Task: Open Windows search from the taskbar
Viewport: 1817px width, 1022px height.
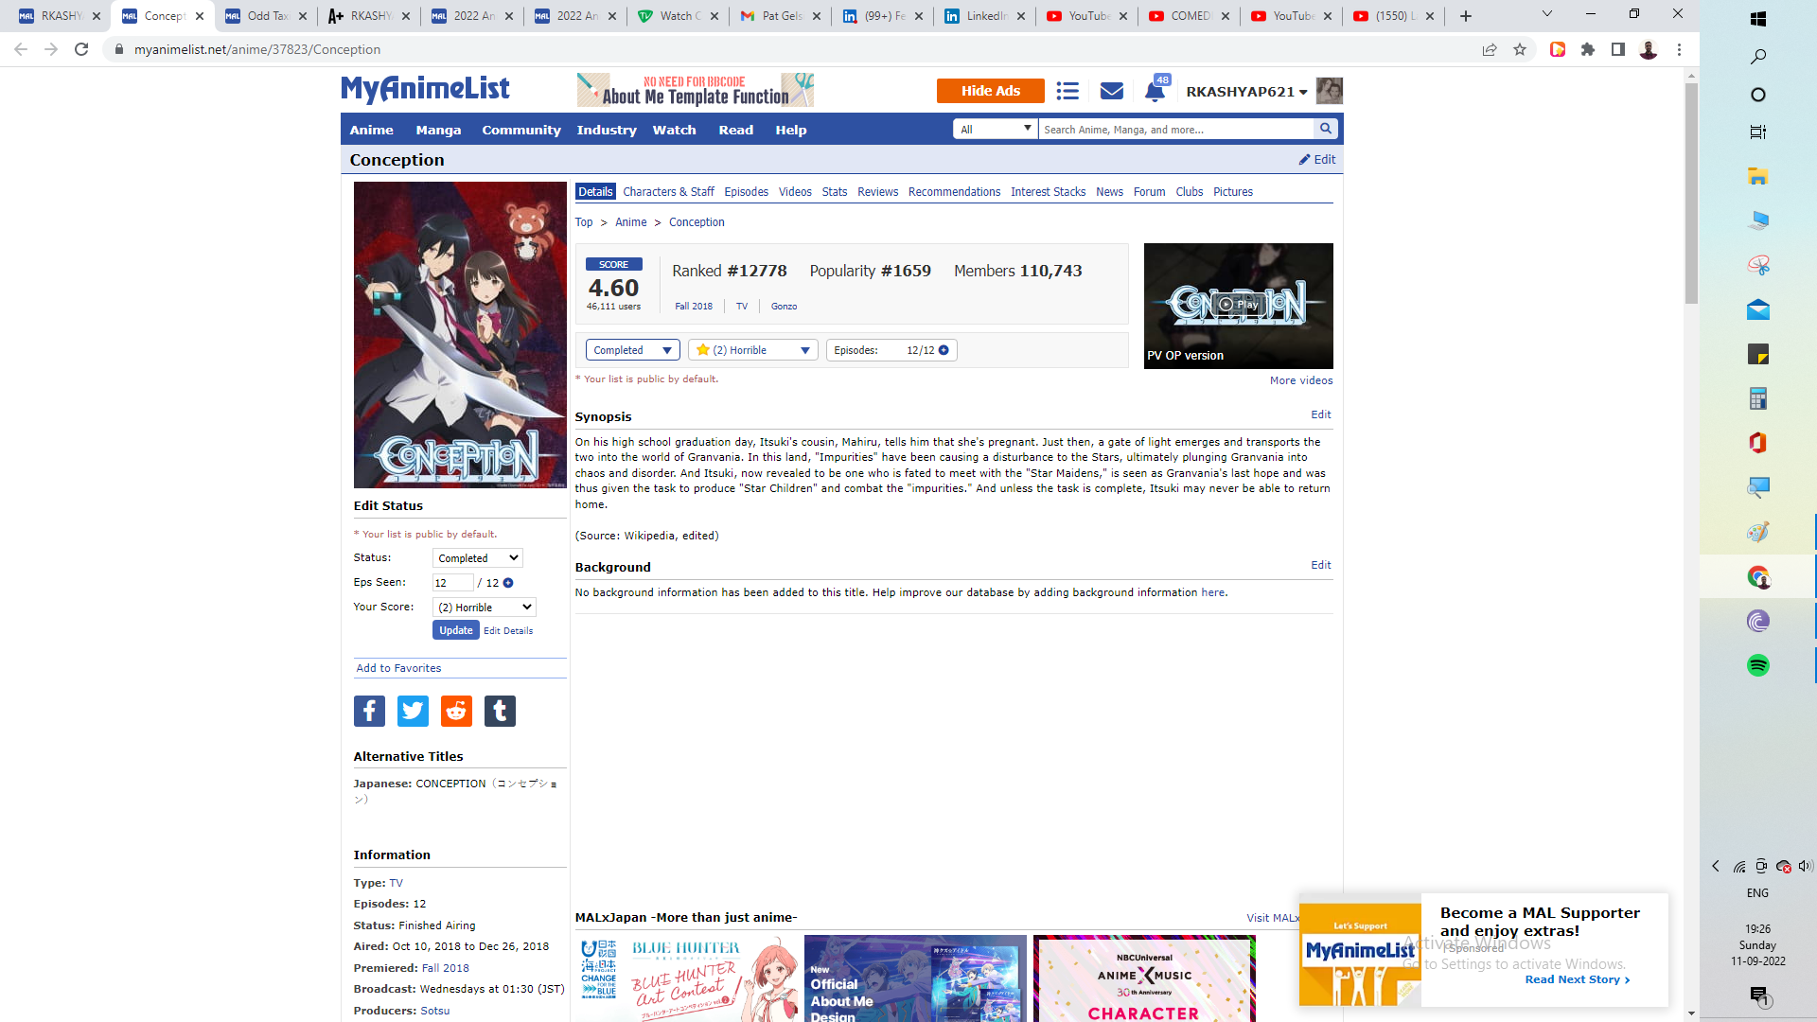Action: [1758, 57]
